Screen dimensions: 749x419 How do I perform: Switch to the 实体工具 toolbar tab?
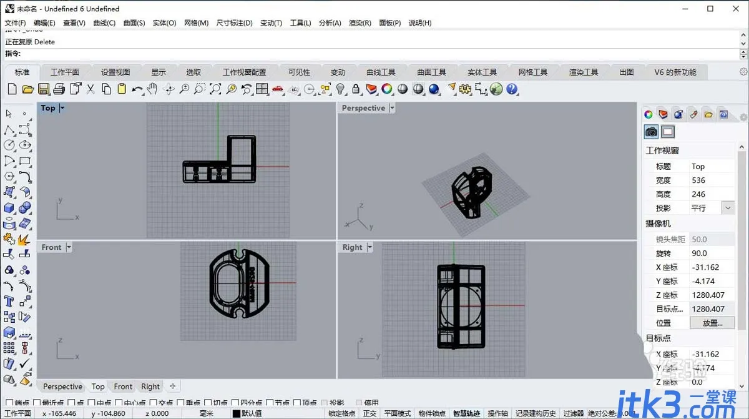[x=482, y=72]
